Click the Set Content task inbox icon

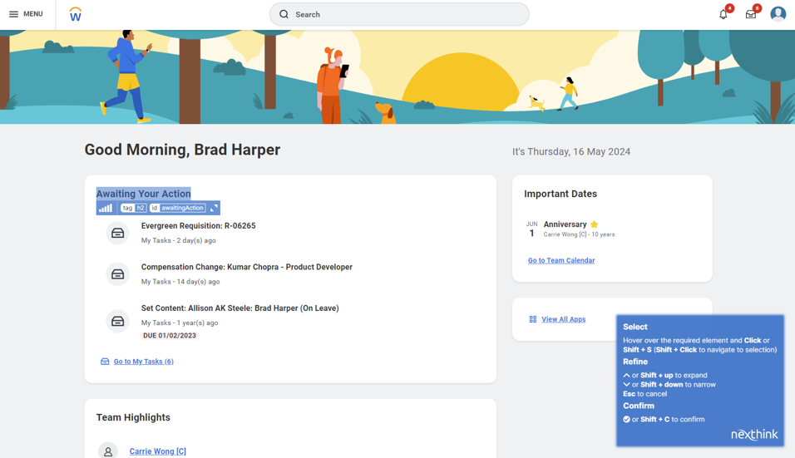pyautogui.click(x=118, y=321)
